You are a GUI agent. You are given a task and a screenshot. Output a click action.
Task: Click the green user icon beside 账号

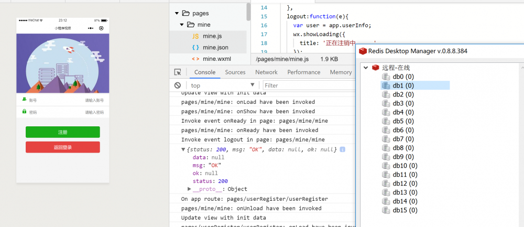pyautogui.click(x=25, y=99)
